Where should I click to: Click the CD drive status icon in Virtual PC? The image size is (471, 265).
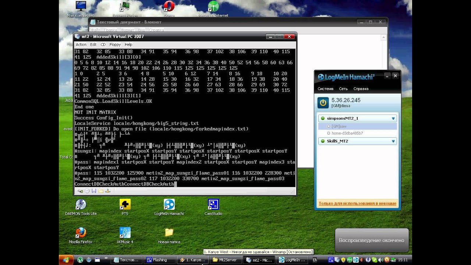[87, 191]
